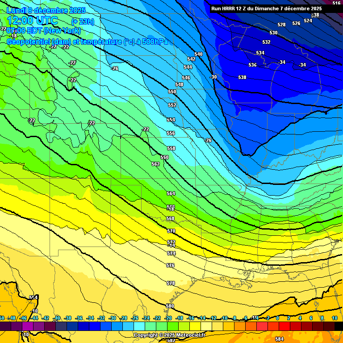Screen dimensions: 343x343
Task: Click the Run HRRR 12 Z header
Action: 266,8
